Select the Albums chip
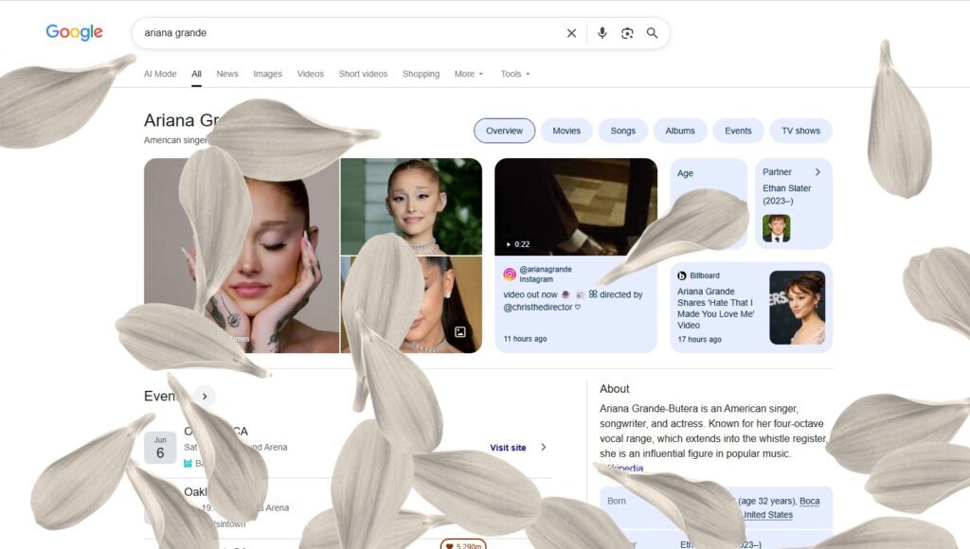Viewport: 970px width, 549px height. 680,131
